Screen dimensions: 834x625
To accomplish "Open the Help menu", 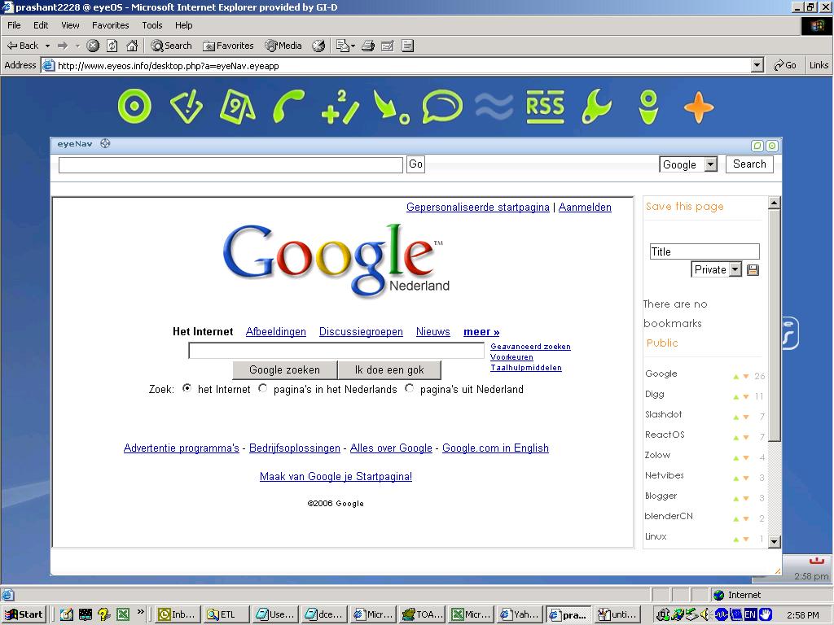I will tap(183, 25).
